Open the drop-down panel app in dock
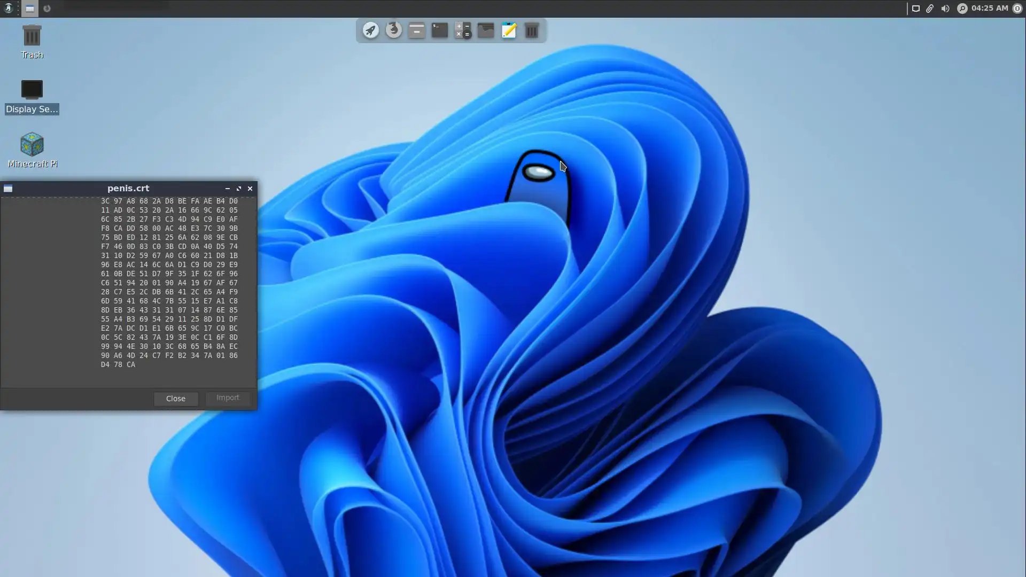 (x=417, y=30)
